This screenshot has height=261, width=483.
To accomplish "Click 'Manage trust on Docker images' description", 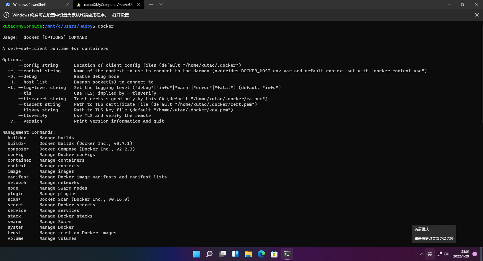I will coord(78,233).
